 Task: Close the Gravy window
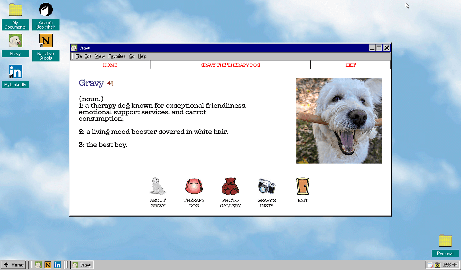[387, 48]
